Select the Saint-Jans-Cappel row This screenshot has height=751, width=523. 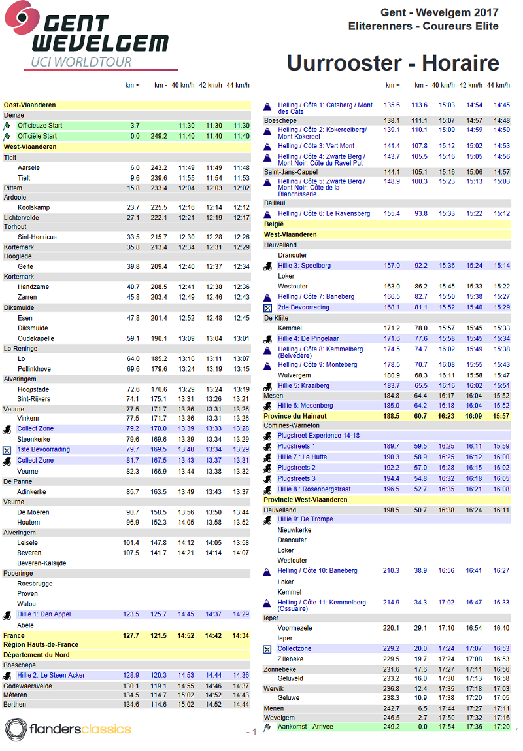(386, 172)
